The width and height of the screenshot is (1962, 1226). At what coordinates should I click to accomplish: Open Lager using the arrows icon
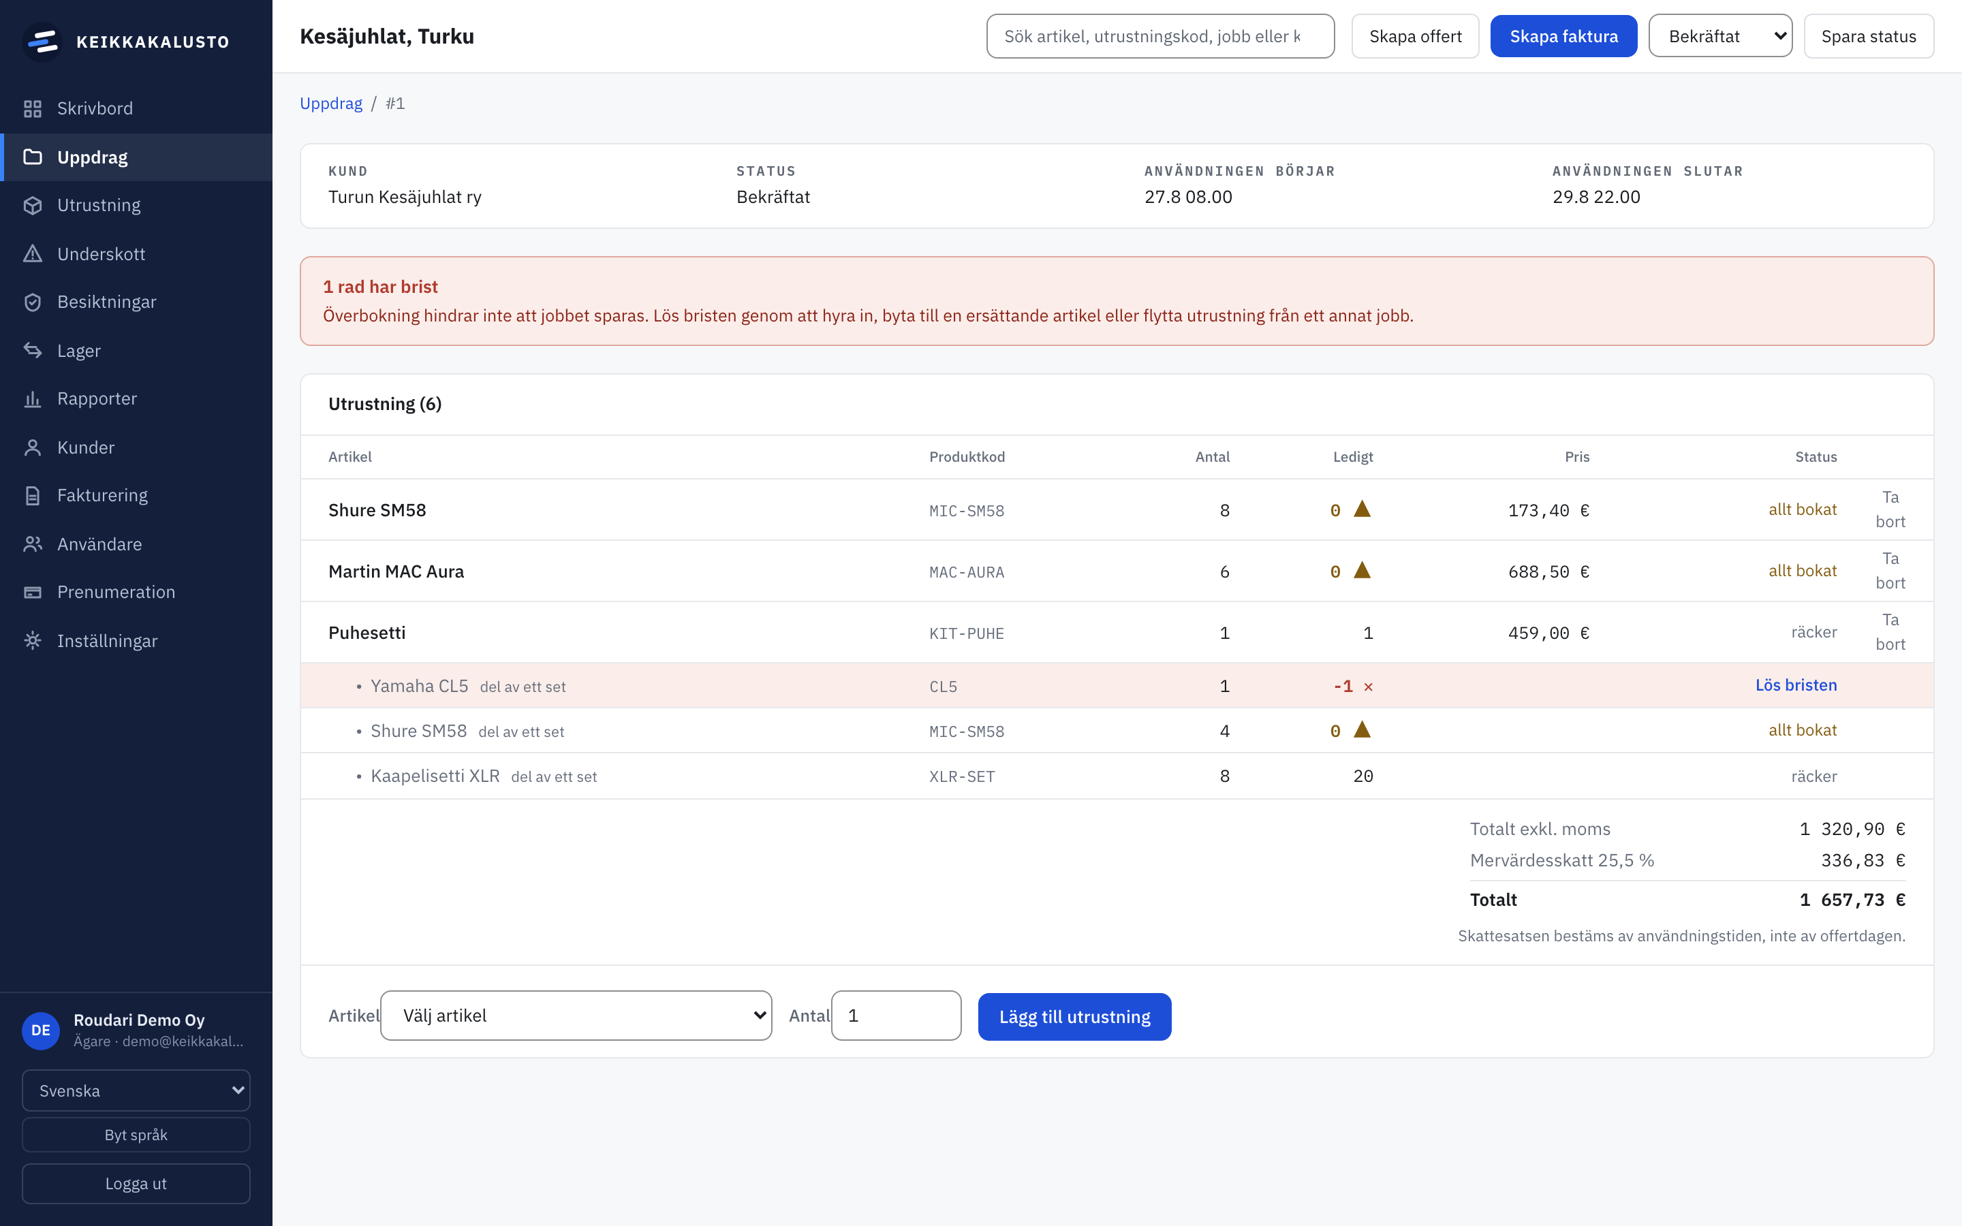pyautogui.click(x=33, y=350)
